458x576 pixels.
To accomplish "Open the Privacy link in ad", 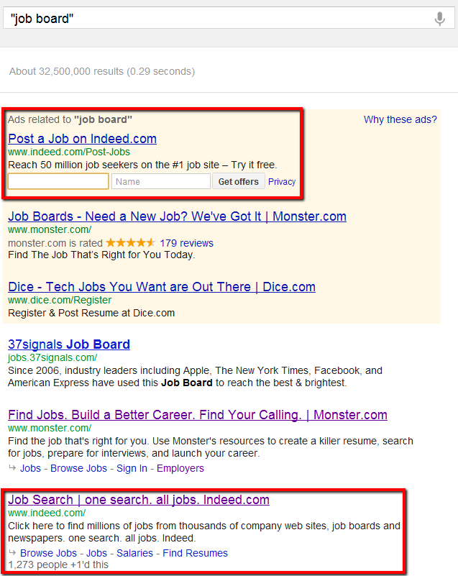I will point(282,181).
